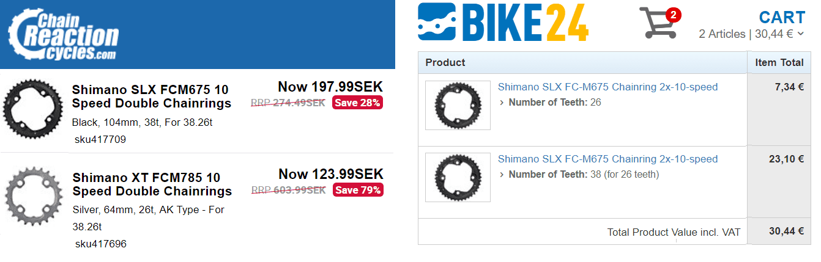Screen dimensions: 821x262
Task: Click the 38-teeth SLX chainring thumbnail in cart
Action: click(458, 177)
